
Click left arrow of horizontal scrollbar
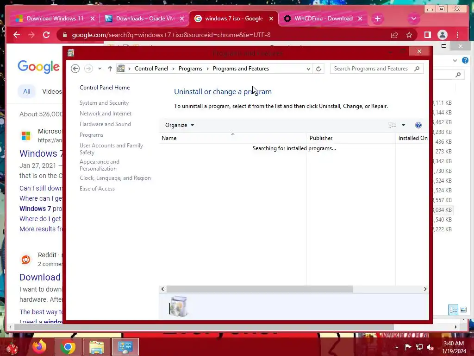point(162,289)
